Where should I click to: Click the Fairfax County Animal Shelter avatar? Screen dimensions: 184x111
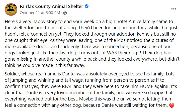11,9
